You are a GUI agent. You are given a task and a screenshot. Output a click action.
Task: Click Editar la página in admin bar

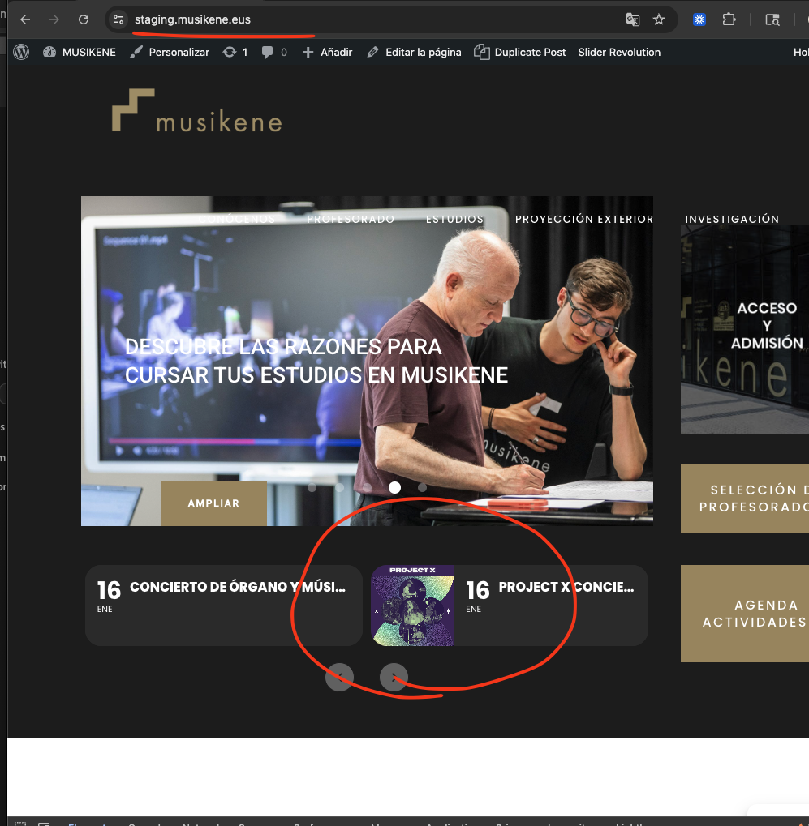pyautogui.click(x=414, y=52)
